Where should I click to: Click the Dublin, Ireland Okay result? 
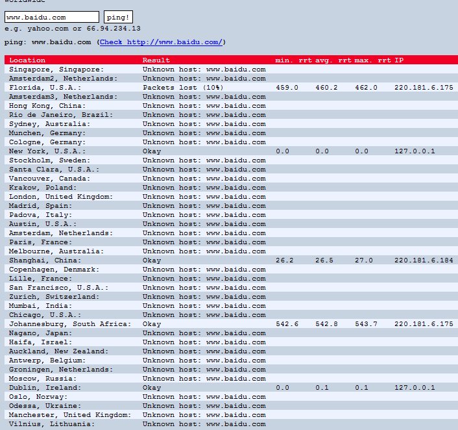pyautogui.click(x=152, y=388)
